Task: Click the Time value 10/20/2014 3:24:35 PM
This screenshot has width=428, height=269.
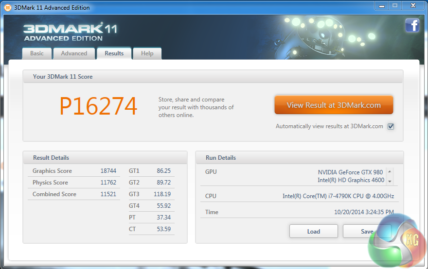Action: [364, 212]
